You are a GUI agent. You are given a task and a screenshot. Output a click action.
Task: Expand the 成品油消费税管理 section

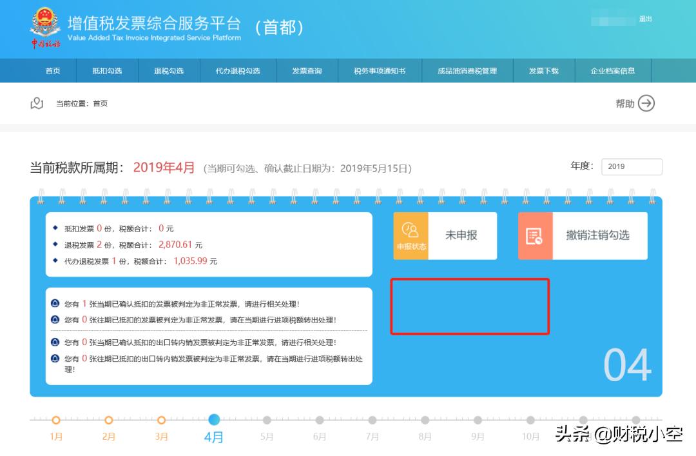point(467,71)
